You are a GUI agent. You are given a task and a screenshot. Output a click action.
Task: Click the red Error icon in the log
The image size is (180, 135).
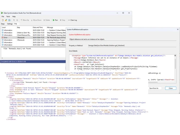coord(3,37)
